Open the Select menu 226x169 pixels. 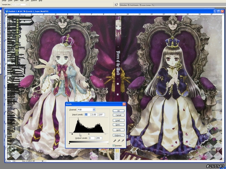16,1
